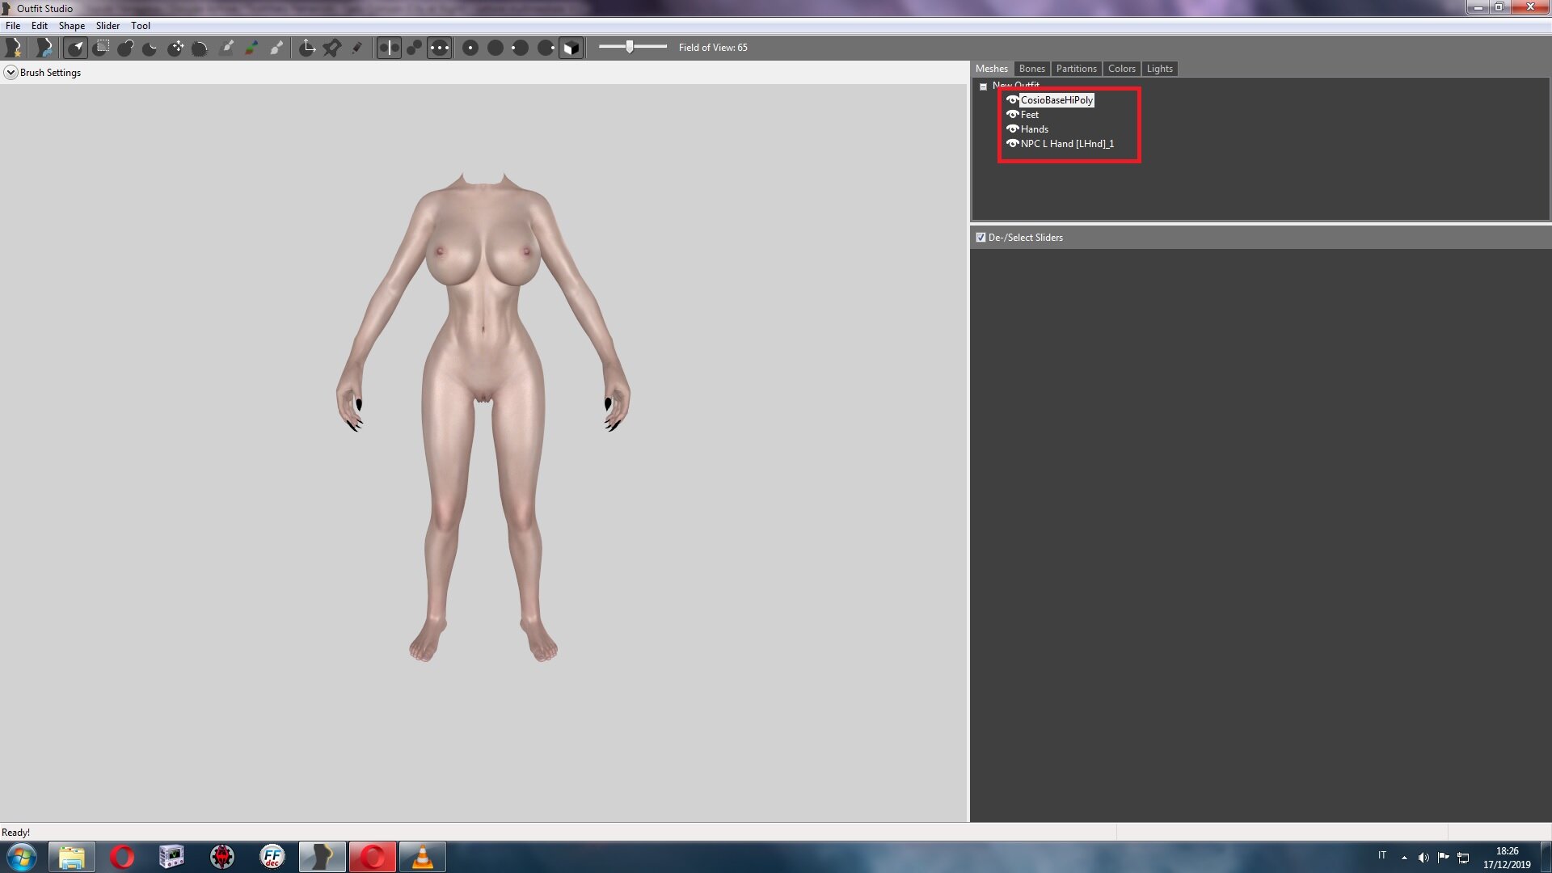Screen dimensions: 1552x873
Task: Select the Smooth brush tool
Action: (200, 48)
